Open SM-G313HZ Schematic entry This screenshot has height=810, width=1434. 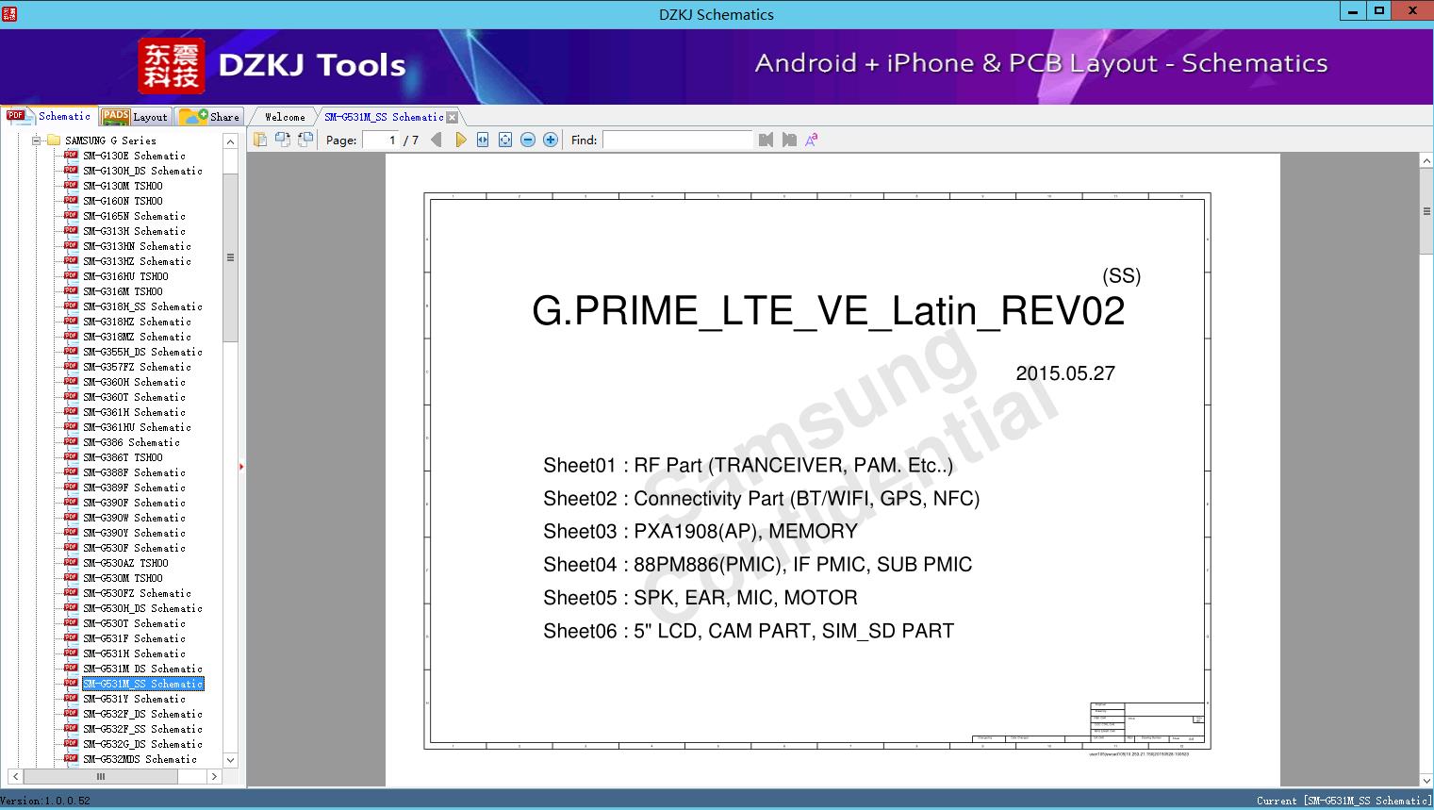[x=137, y=261]
